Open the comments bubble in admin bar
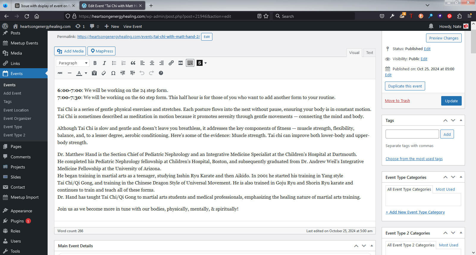Screen dimensions: 476x255 click(x=94, y=26)
